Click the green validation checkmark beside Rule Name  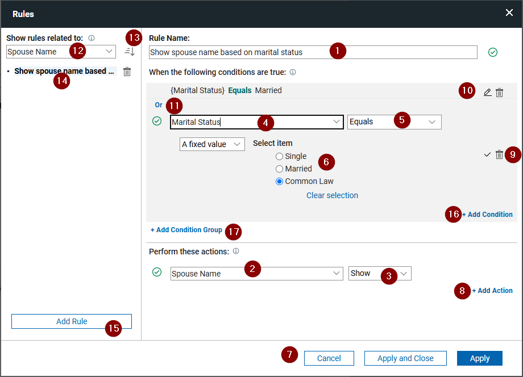492,52
